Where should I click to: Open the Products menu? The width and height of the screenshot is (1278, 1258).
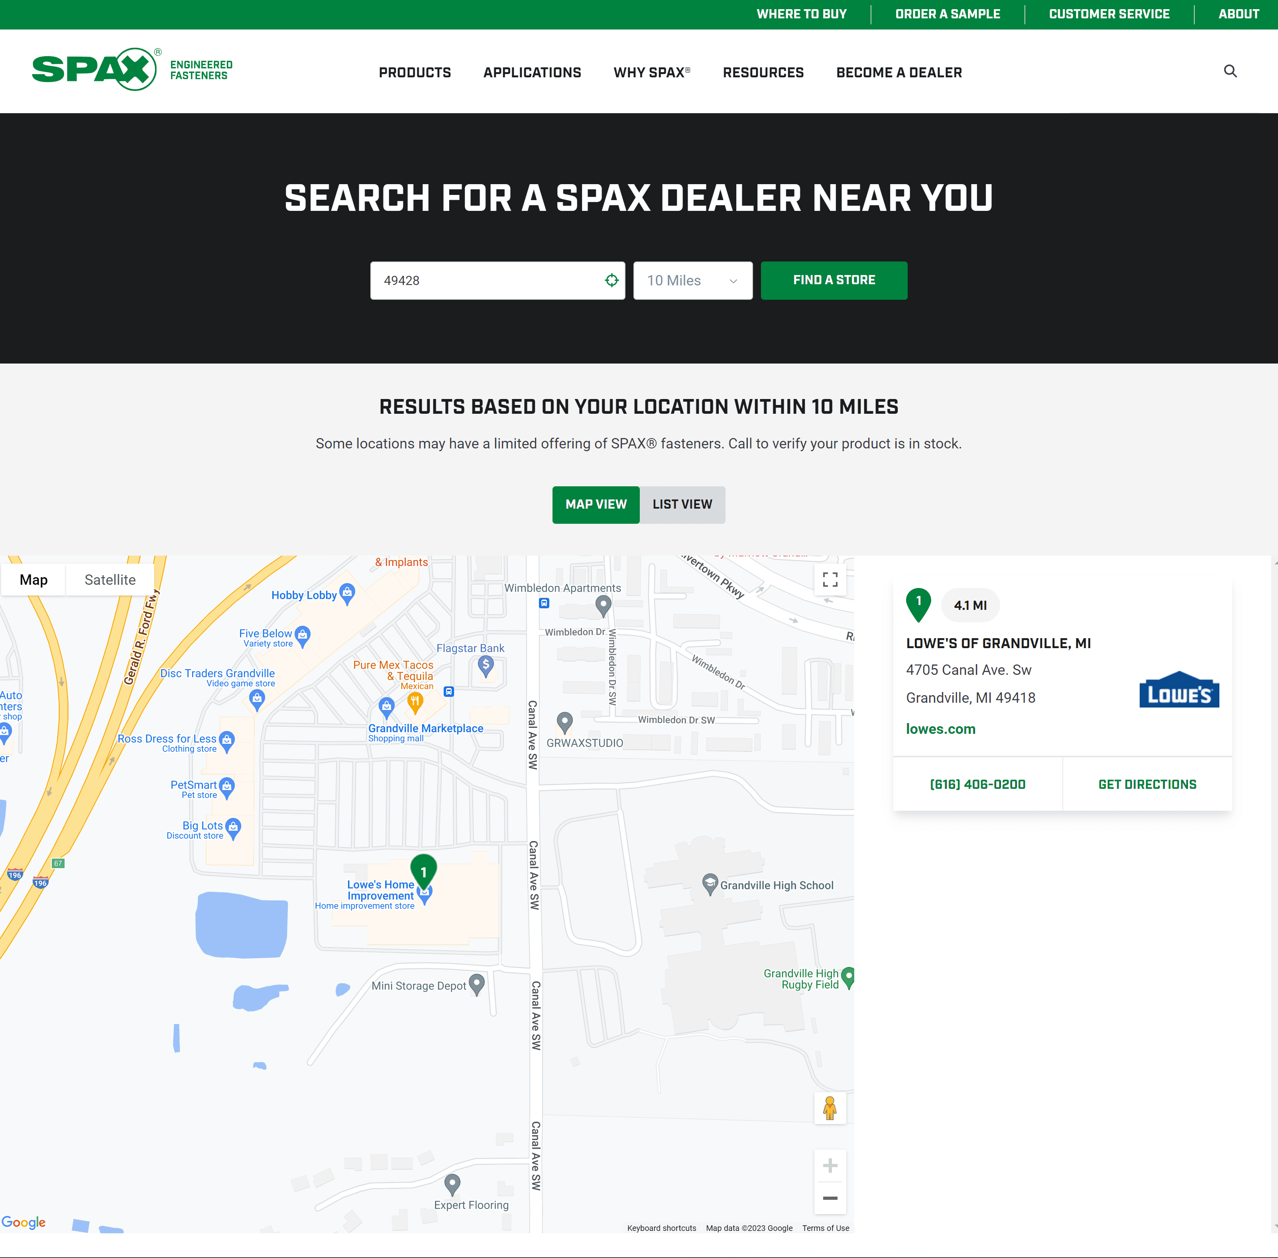pos(414,73)
